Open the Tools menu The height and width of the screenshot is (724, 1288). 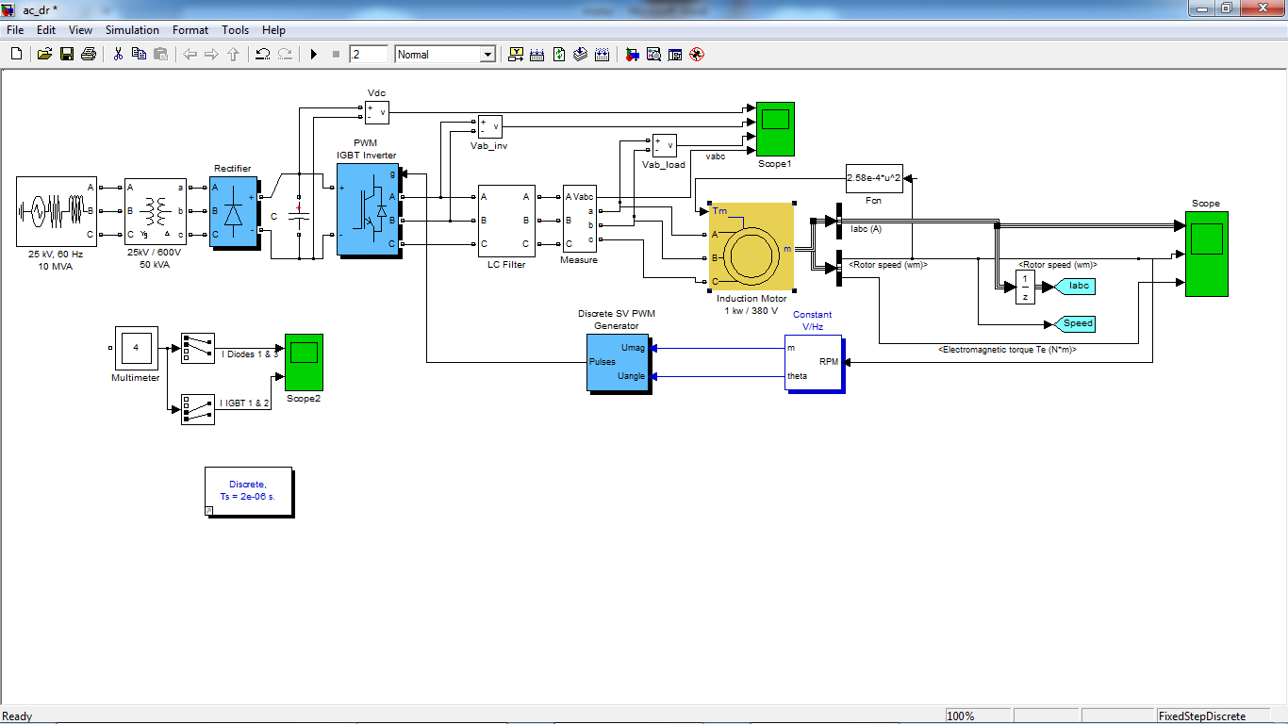tap(236, 30)
